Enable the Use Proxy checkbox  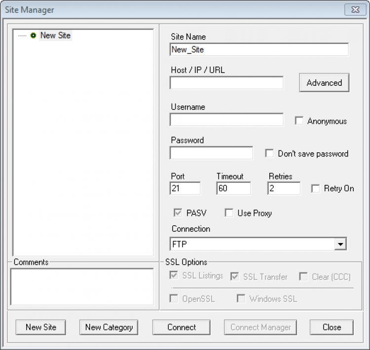click(229, 213)
